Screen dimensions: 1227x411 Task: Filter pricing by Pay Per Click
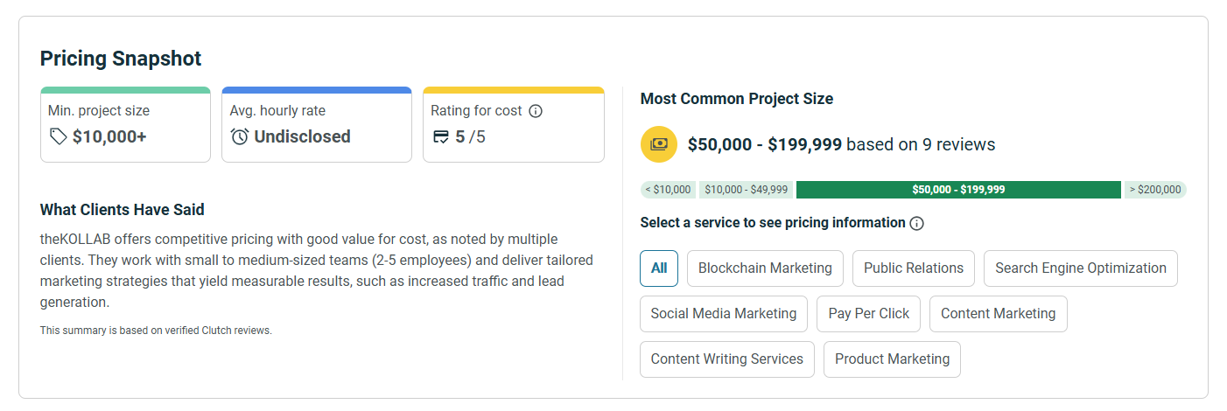click(868, 314)
